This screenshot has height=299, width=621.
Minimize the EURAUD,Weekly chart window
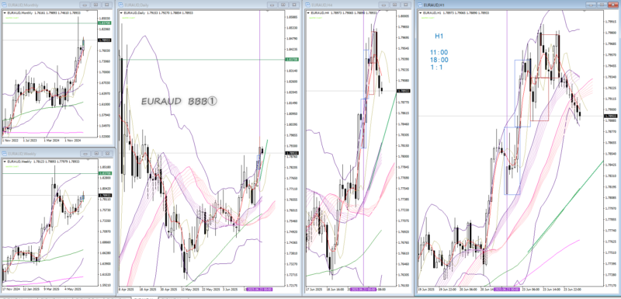(x=85, y=154)
